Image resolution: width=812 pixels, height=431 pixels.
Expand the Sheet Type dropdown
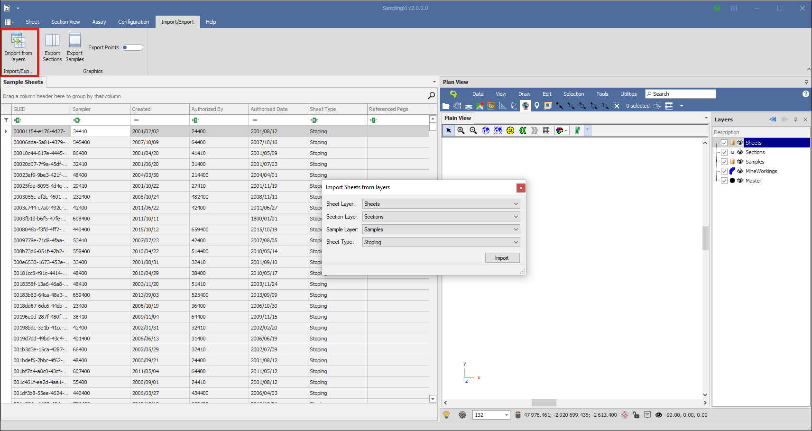[x=441, y=242]
